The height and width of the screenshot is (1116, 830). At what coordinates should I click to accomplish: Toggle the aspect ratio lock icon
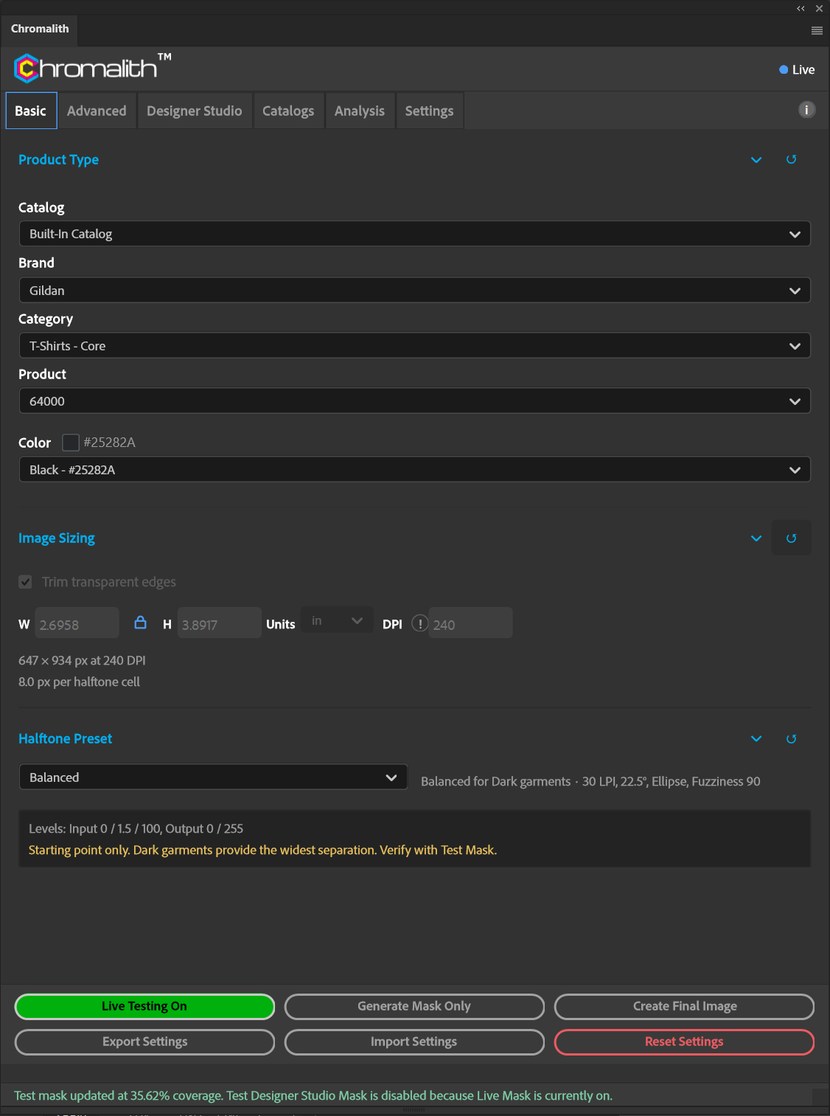(x=140, y=623)
